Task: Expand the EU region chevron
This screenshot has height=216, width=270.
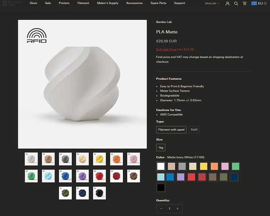Action: (x=265, y=3)
